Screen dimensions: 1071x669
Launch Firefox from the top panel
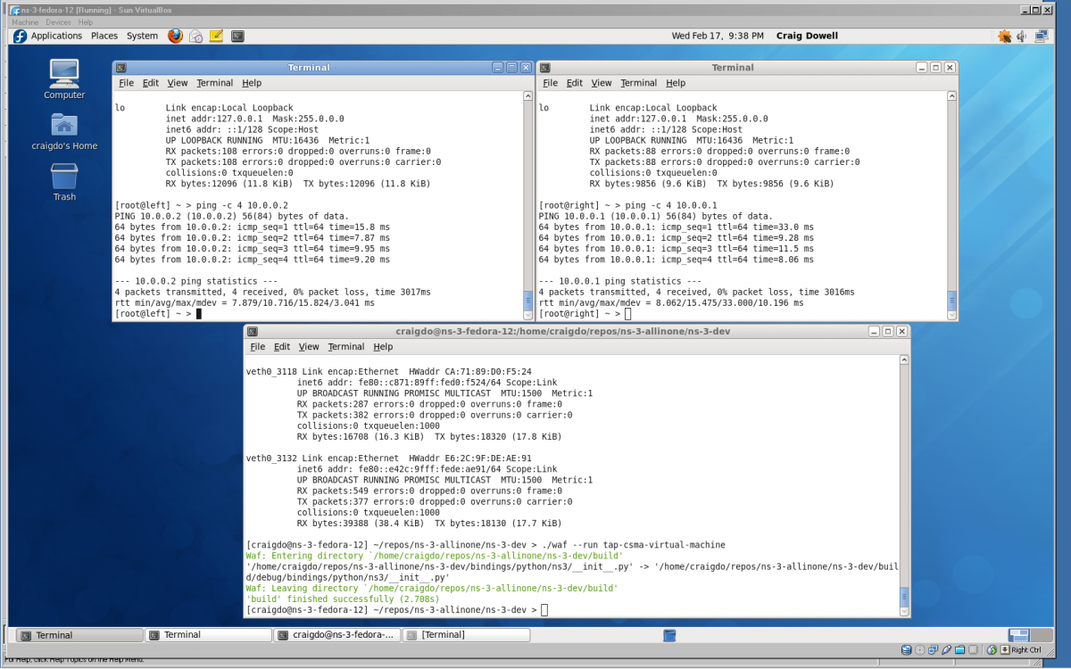click(x=175, y=36)
